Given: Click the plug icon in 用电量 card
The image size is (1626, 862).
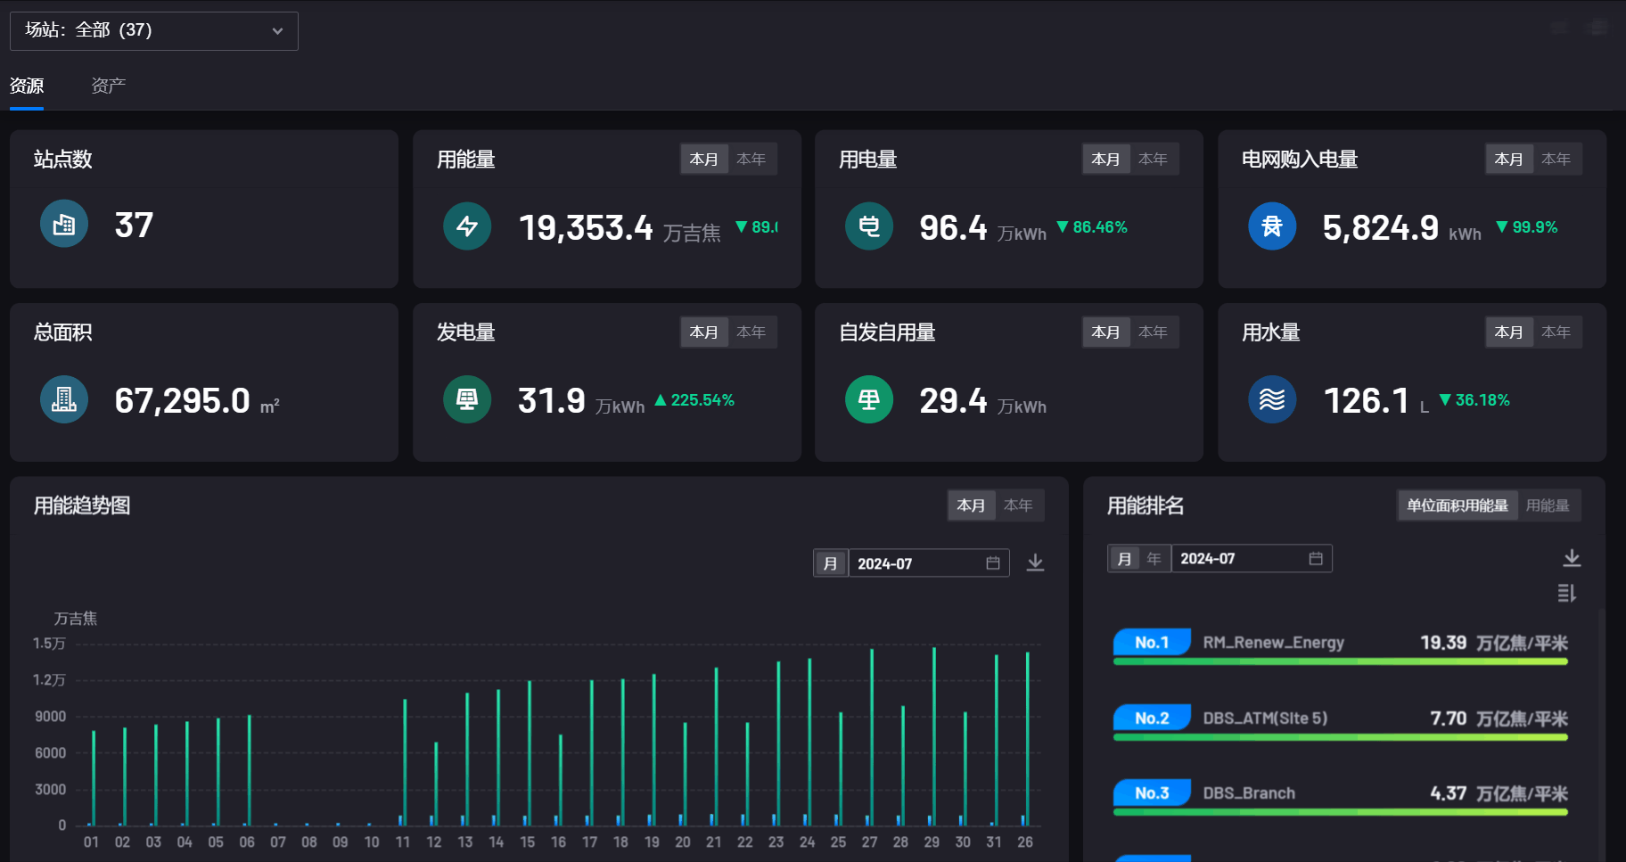Looking at the screenshot, I should (868, 226).
